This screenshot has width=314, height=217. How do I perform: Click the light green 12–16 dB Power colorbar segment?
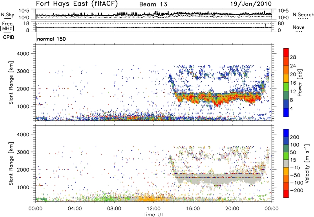tap(286, 87)
